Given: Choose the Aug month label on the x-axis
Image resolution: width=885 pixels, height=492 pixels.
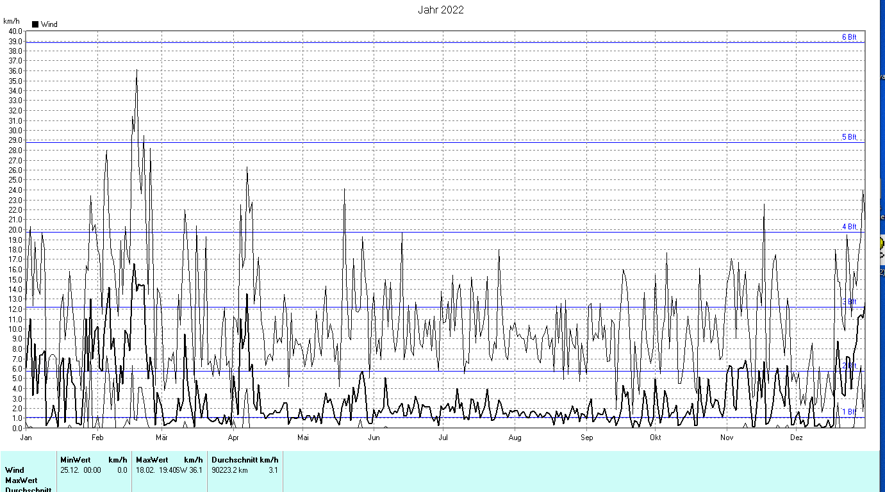Looking at the screenshot, I should pos(515,438).
